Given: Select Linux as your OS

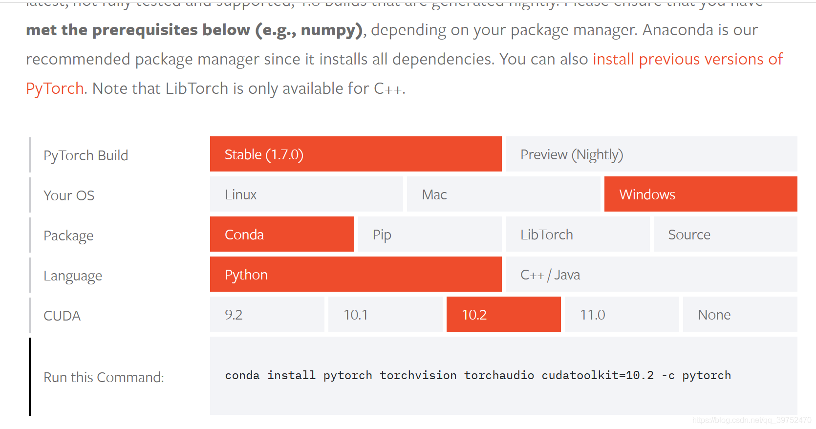Looking at the screenshot, I should pos(306,194).
